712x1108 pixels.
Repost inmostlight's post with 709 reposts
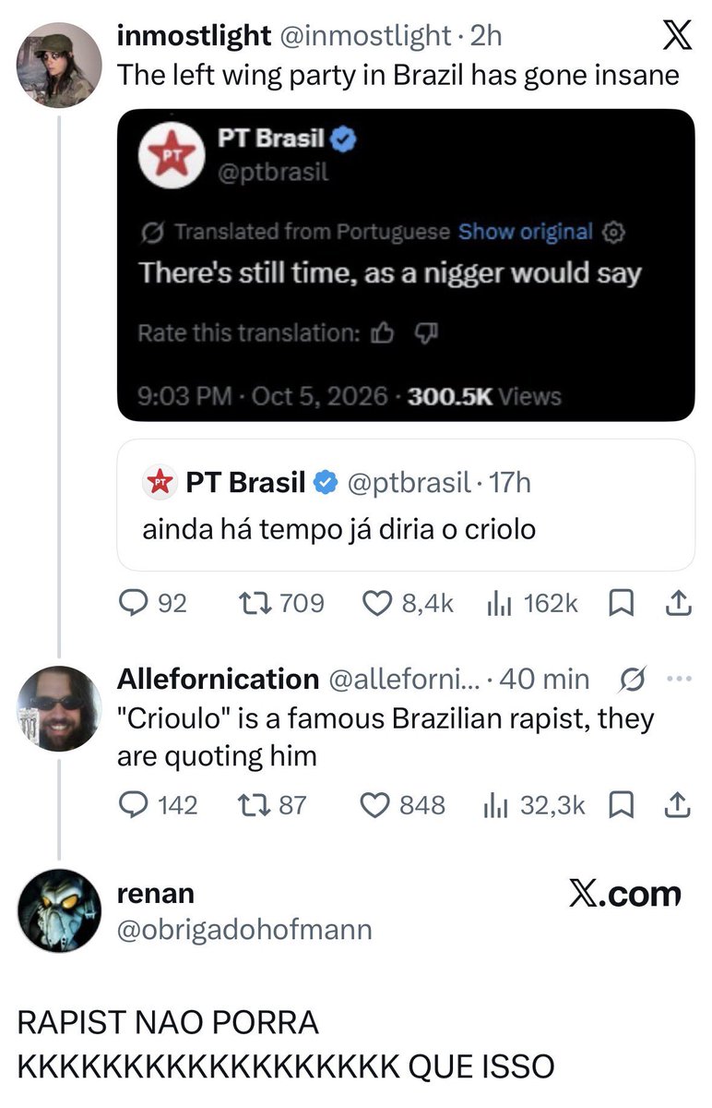pos(251,603)
